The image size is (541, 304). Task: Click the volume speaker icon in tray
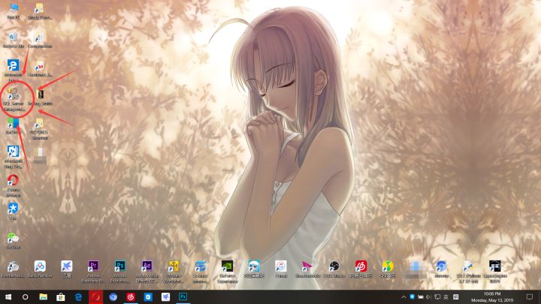coord(429,297)
